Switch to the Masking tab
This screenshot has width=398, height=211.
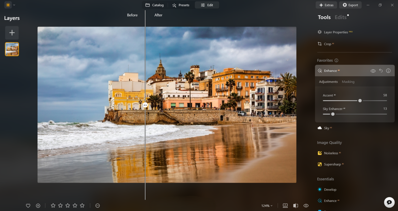pyautogui.click(x=348, y=81)
